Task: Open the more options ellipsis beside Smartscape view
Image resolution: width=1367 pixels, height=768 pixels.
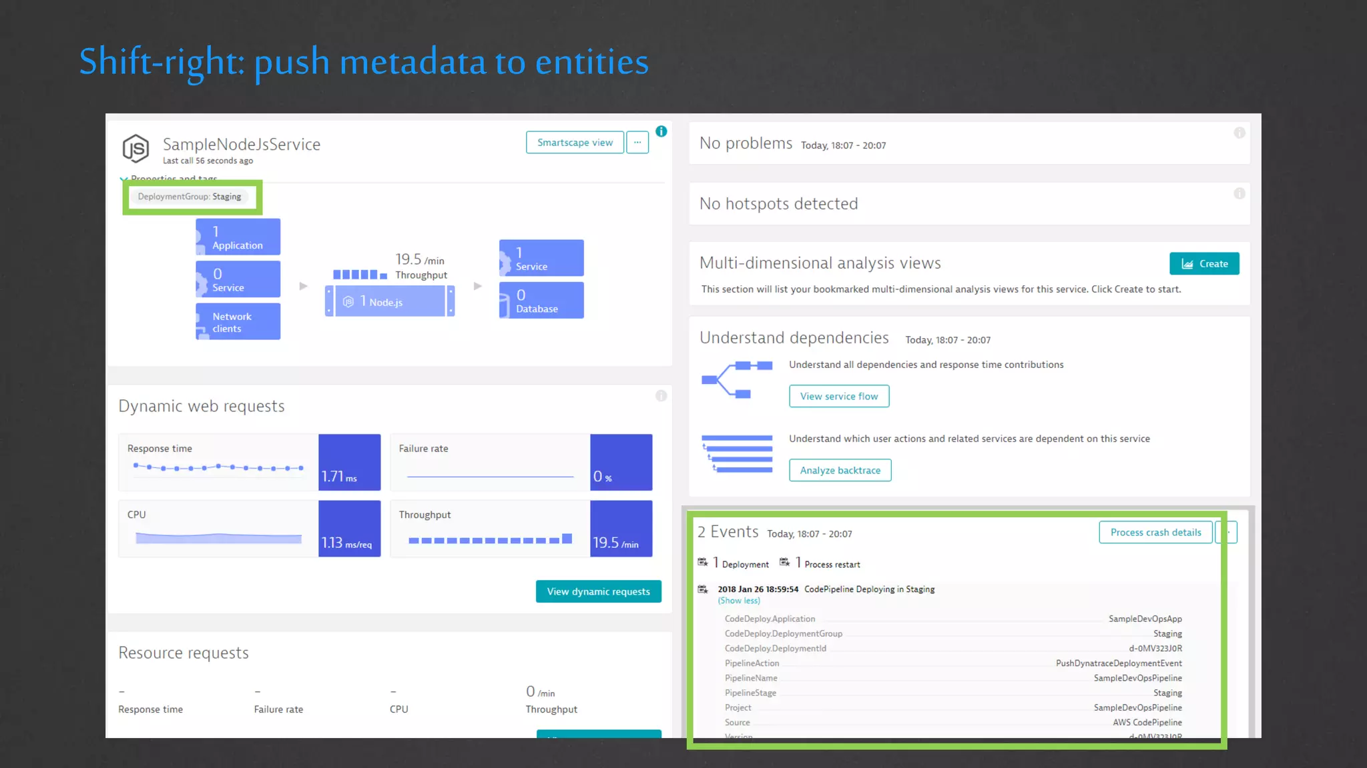Action: (637, 143)
